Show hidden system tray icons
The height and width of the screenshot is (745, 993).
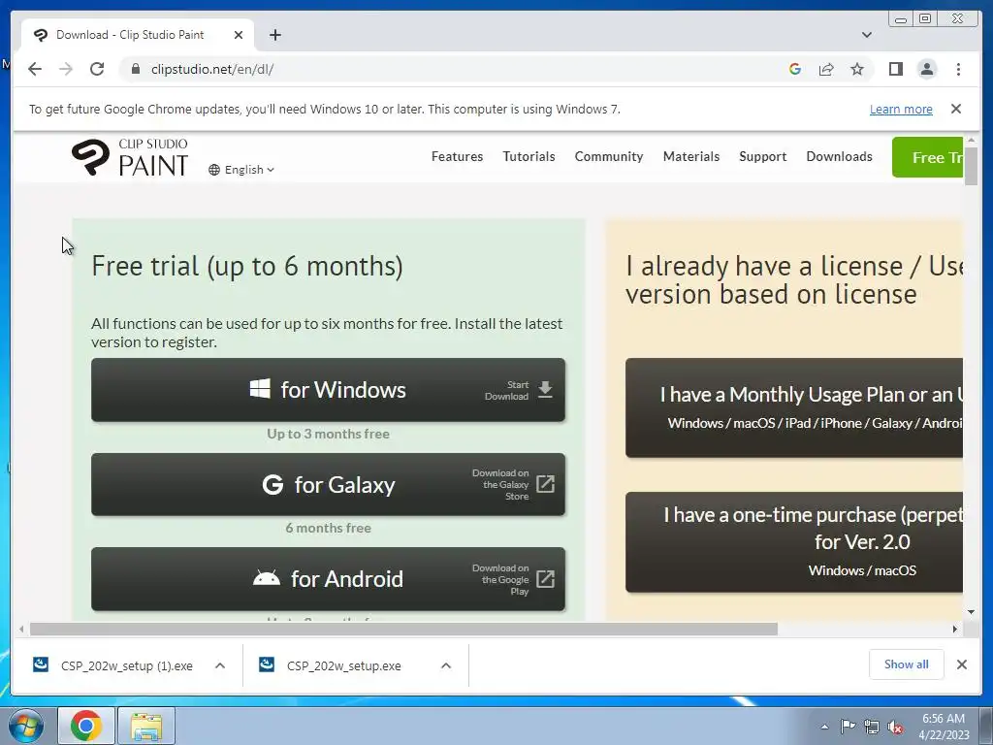coord(824,728)
